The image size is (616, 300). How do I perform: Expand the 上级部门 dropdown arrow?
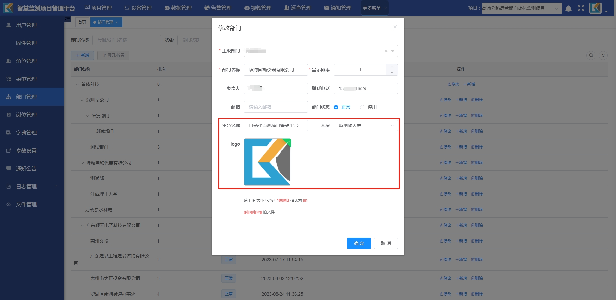393,51
